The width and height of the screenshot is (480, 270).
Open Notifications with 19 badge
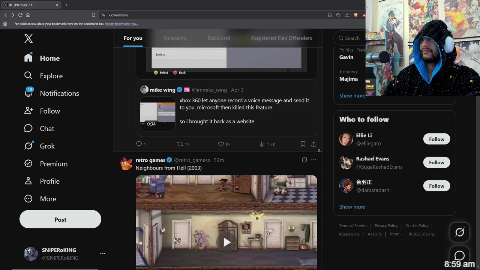(51, 93)
